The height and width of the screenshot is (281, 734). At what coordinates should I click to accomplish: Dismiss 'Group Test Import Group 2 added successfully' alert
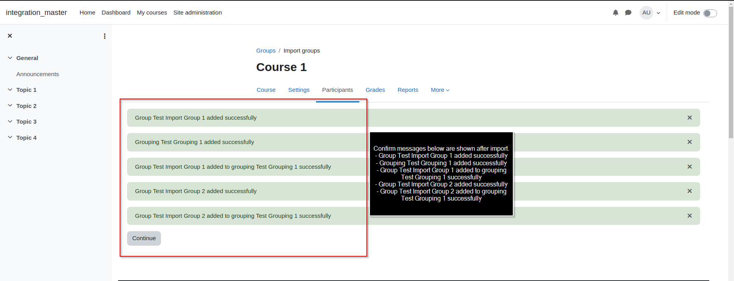tap(690, 191)
